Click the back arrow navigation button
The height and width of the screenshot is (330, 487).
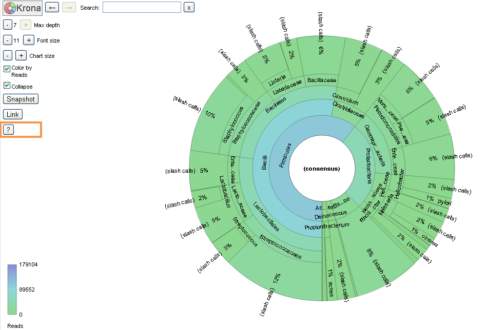coord(52,7)
